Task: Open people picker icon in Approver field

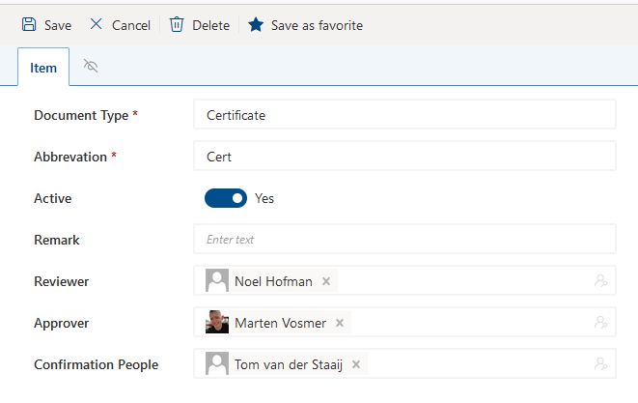Action: point(600,323)
